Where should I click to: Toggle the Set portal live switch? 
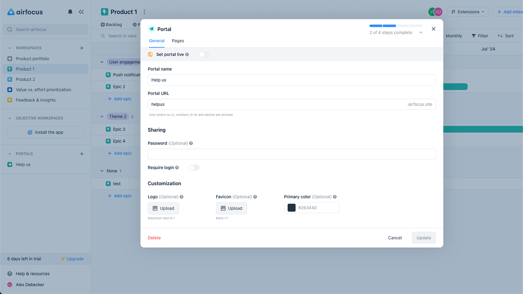click(204, 55)
